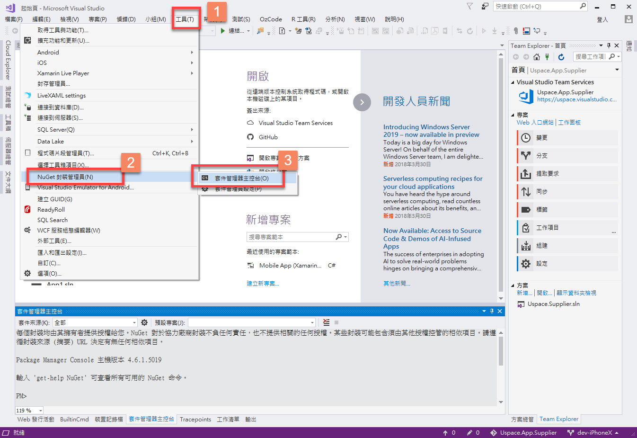This screenshot has width=637, height=438.
Task: Click the account avatar icon beside 登入
Action: (628, 19)
